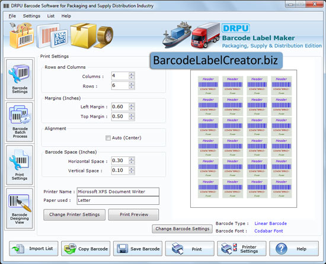Click the Printer Settings checklist icon
The image size is (326, 264).
[229, 249]
